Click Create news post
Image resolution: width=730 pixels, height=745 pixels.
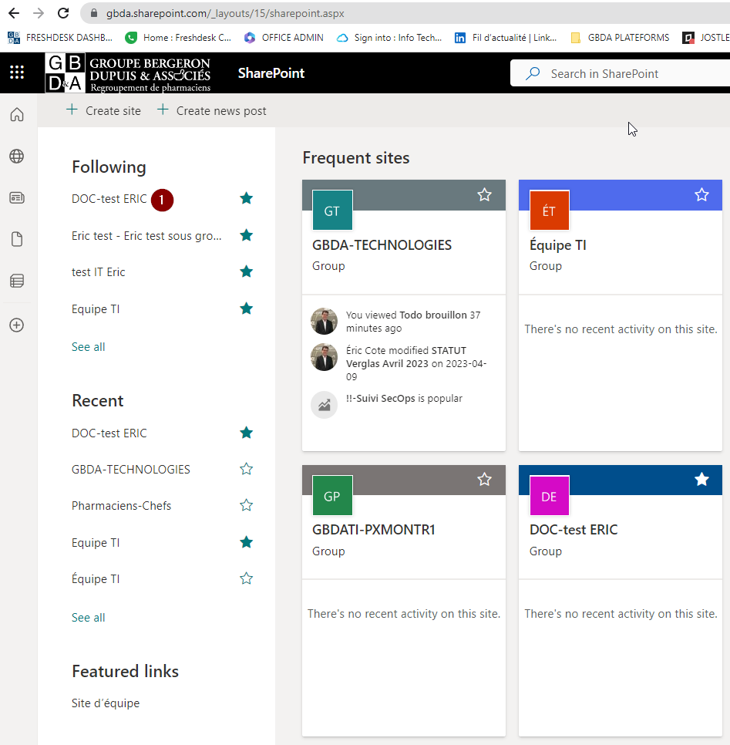pyautogui.click(x=211, y=111)
